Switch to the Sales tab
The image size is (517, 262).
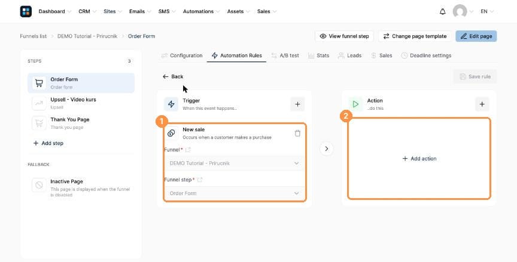(x=382, y=56)
